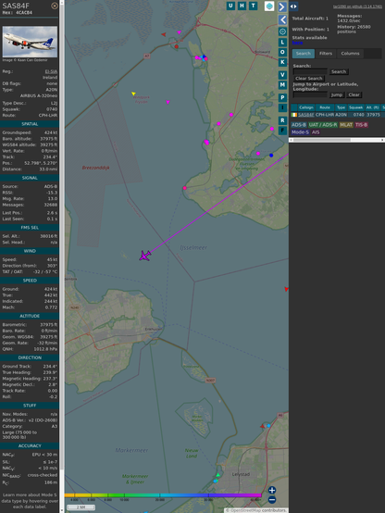Select the SAS84F aircraft icon on map
Viewport: 385px width, 513px height.
coord(145,256)
